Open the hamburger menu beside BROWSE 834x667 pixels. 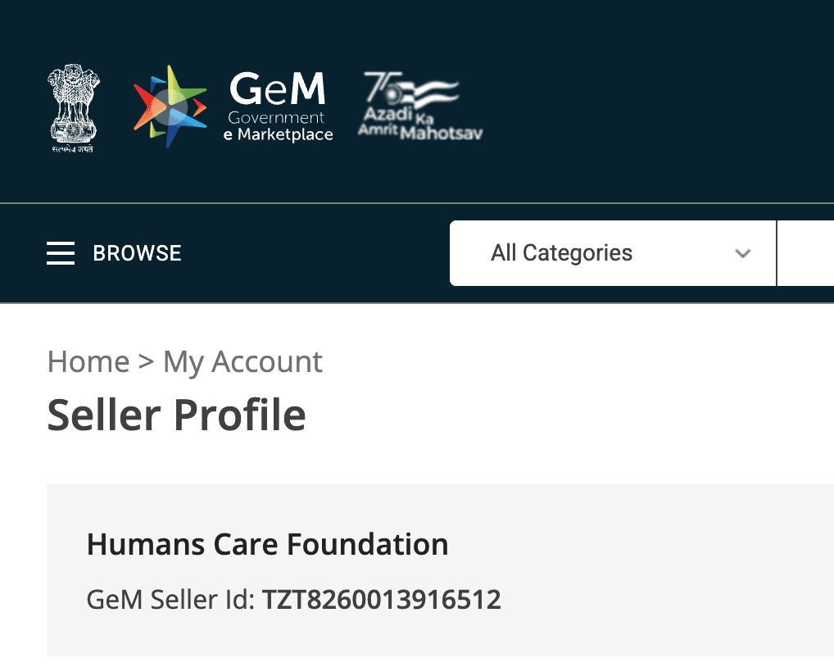point(61,253)
